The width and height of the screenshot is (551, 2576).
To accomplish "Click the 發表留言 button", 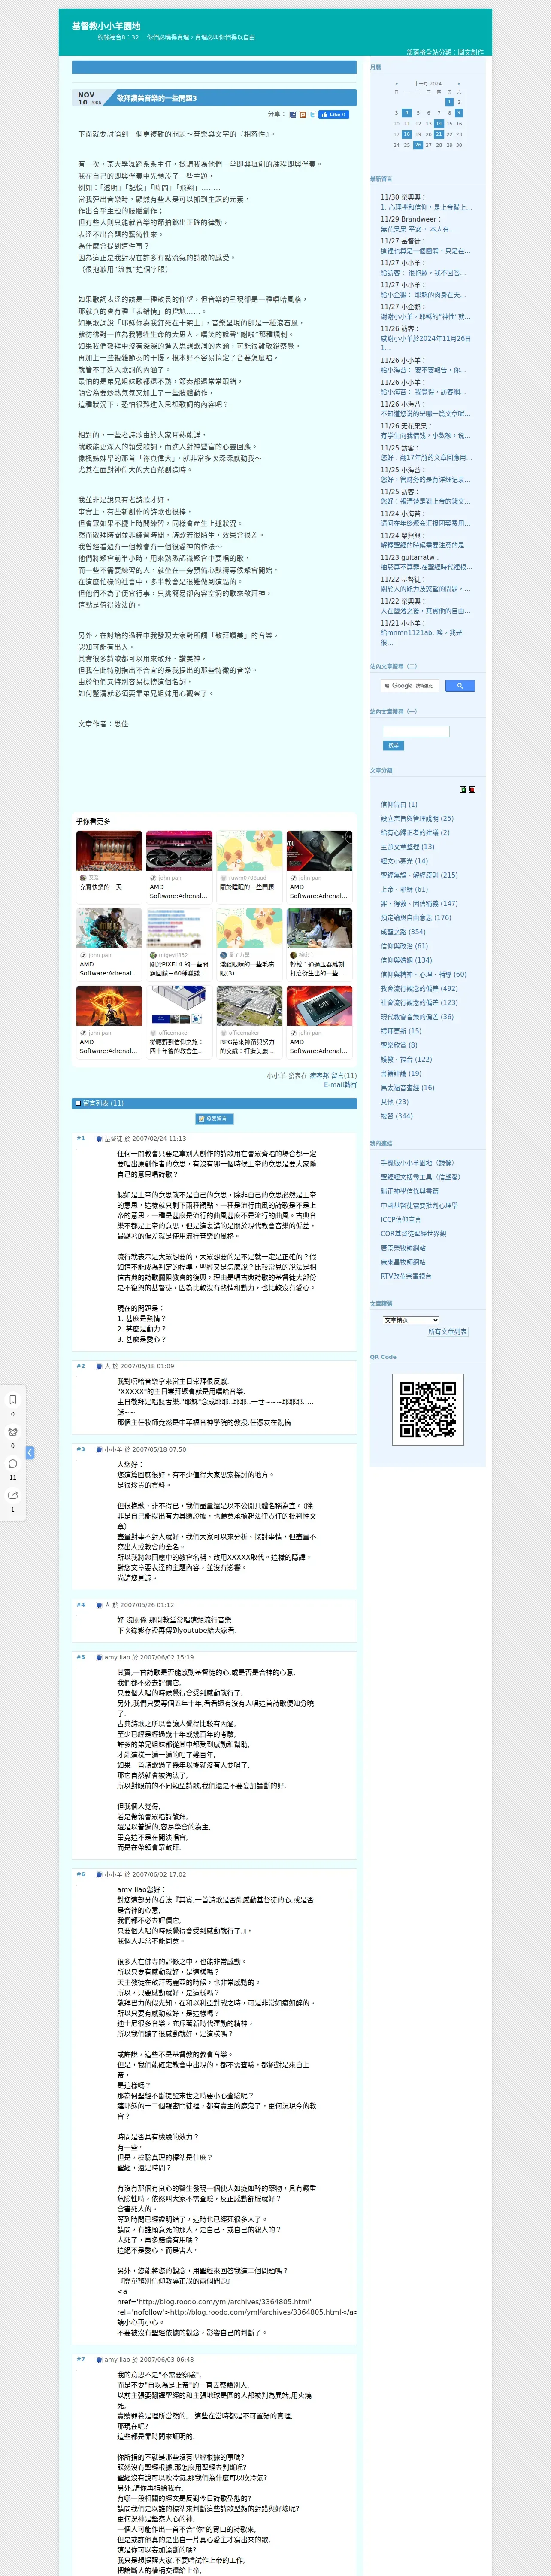I will point(214,1119).
